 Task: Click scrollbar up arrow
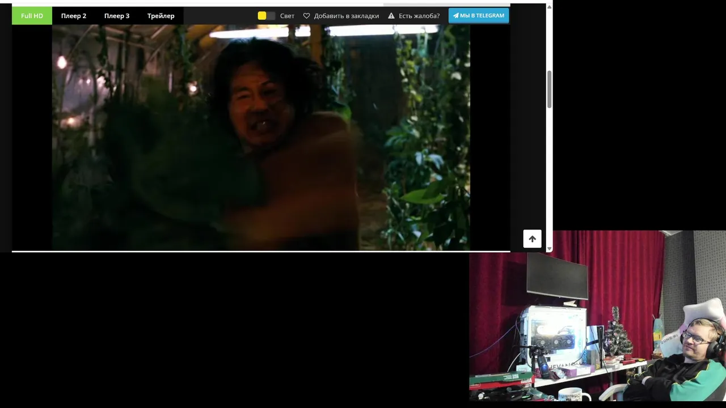(x=549, y=7)
